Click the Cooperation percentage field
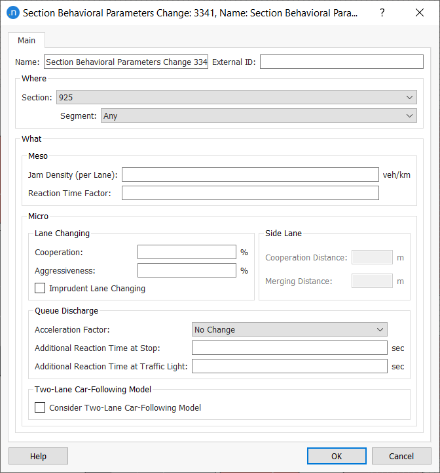Viewport: 440px width, 473px height. click(x=187, y=252)
